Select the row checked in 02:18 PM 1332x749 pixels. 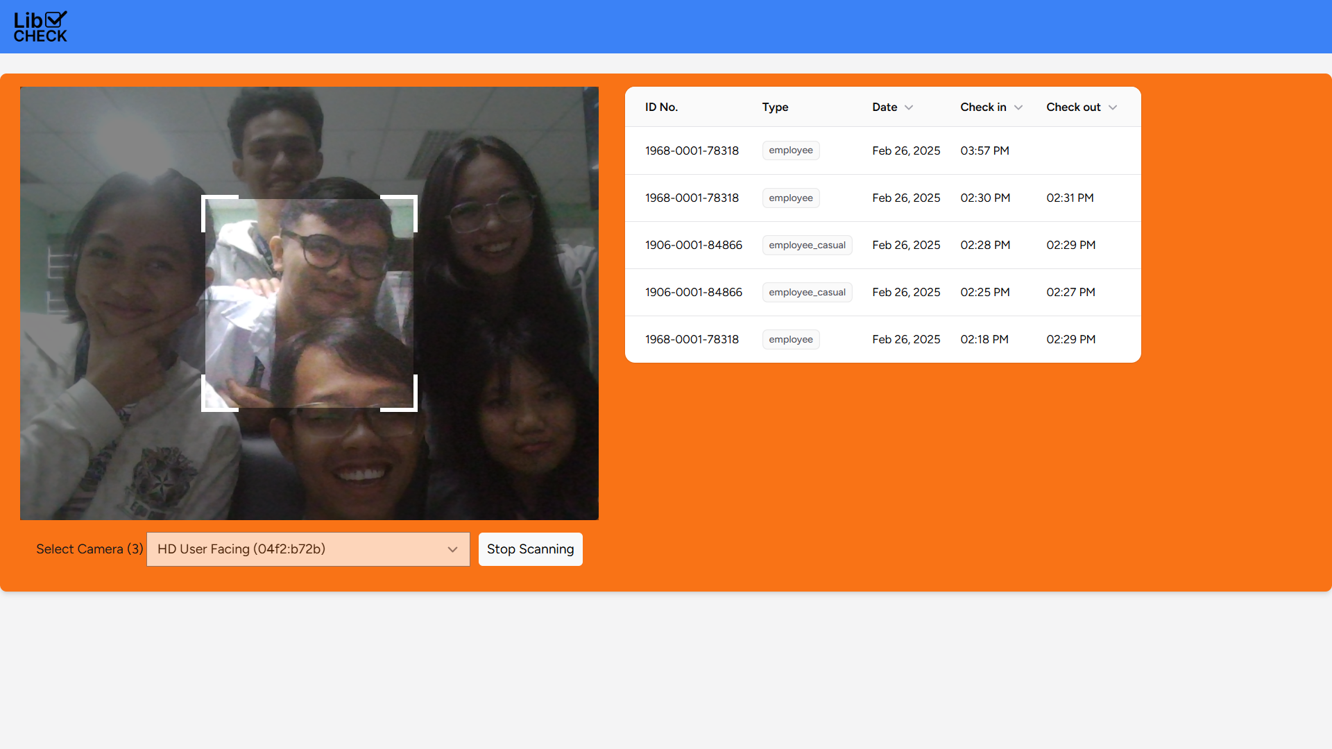tap(984, 339)
